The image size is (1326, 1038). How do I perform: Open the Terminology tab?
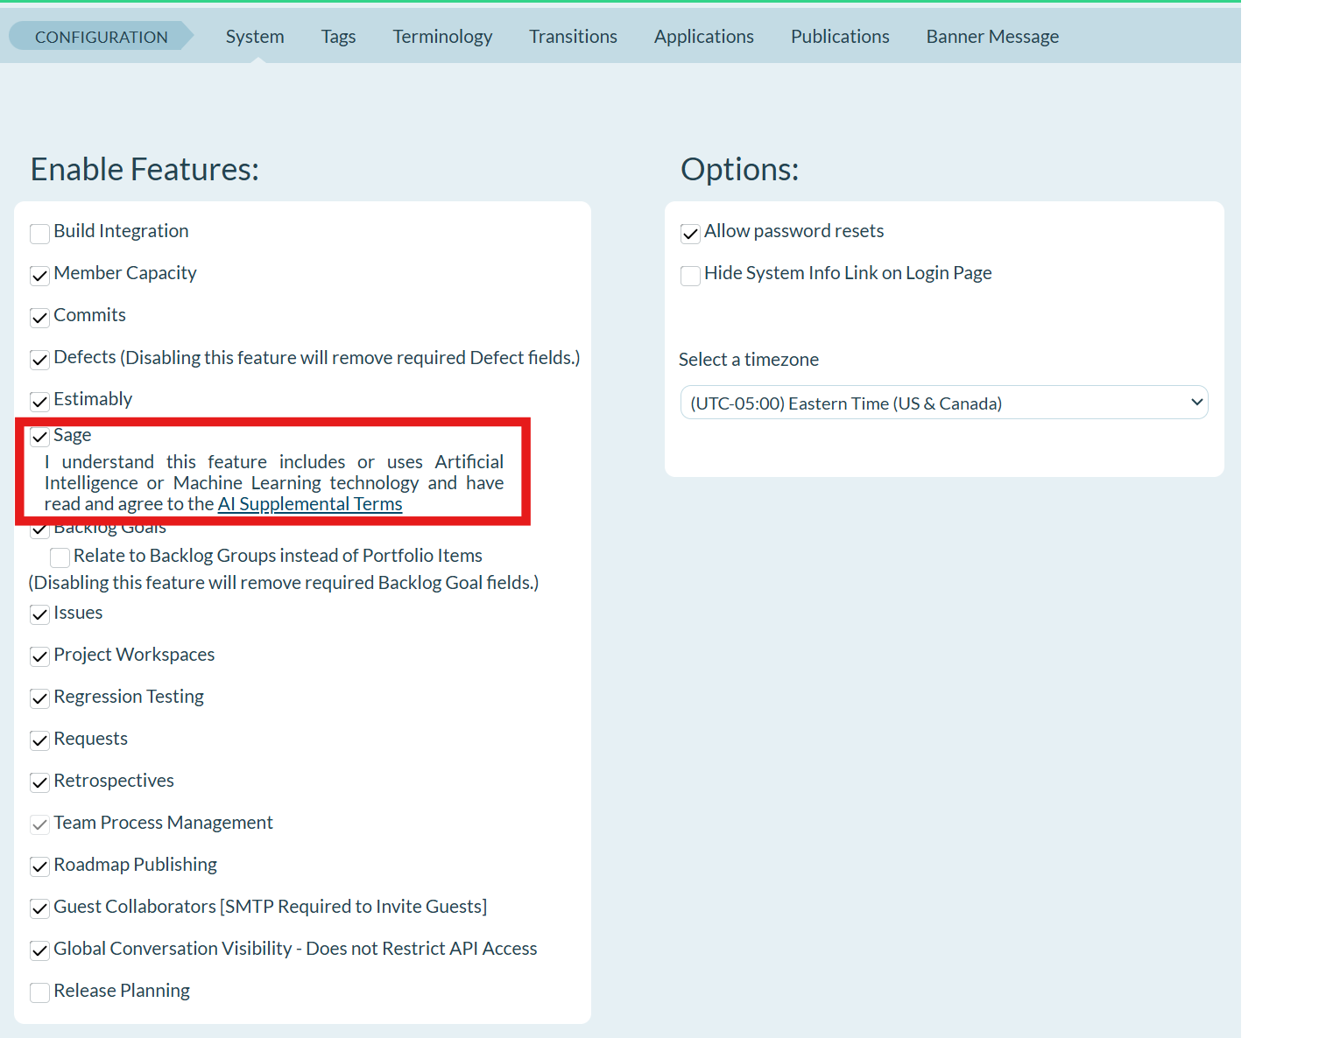pyautogui.click(x=442, y=37)
